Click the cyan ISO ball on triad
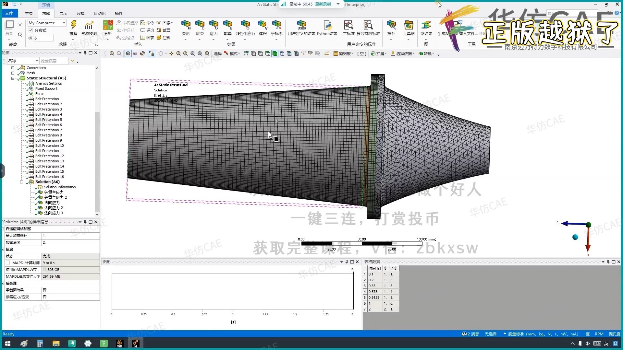Image resolution: width=623 pixels, height=350 pixels. [x=575, y=237]
